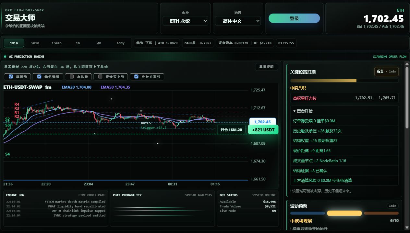Click the brown high-volatility segment
Screen dimensions: 410x233
[381, 213]
